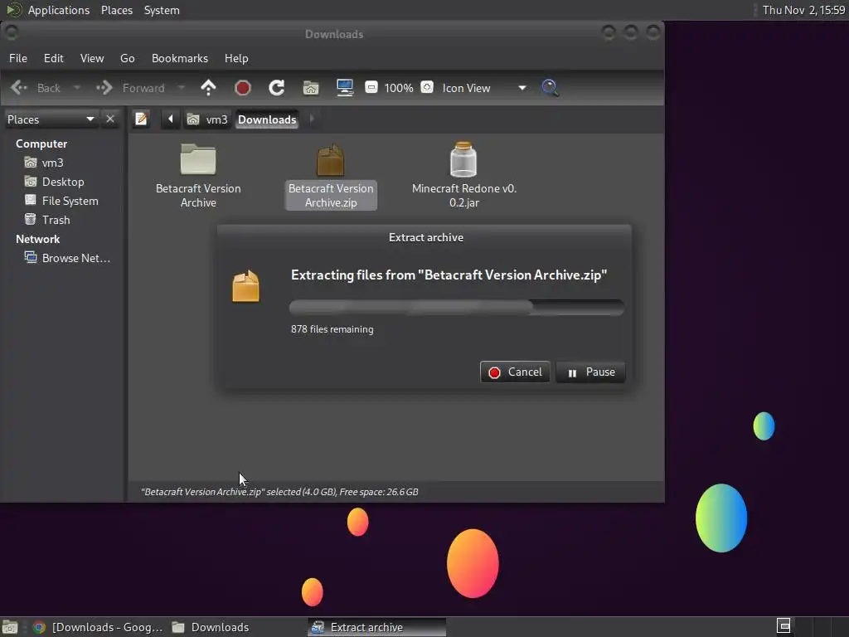Open the Edit menu
The image size is (849, 637).
pyautogui.click(x=54, y=58)
